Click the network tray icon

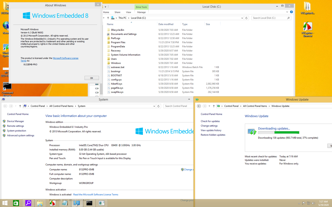click(x=309, y=203)
